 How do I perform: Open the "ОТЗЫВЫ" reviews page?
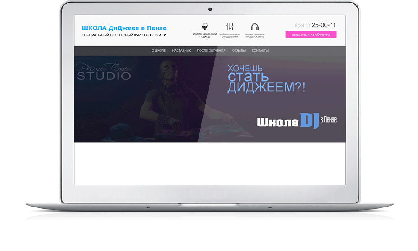coord(238,51)
